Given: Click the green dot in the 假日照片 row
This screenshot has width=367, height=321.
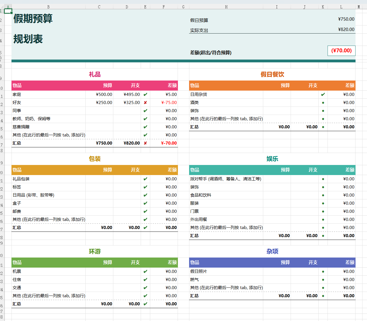Looking at the screenshot, I should pos(323,272).
